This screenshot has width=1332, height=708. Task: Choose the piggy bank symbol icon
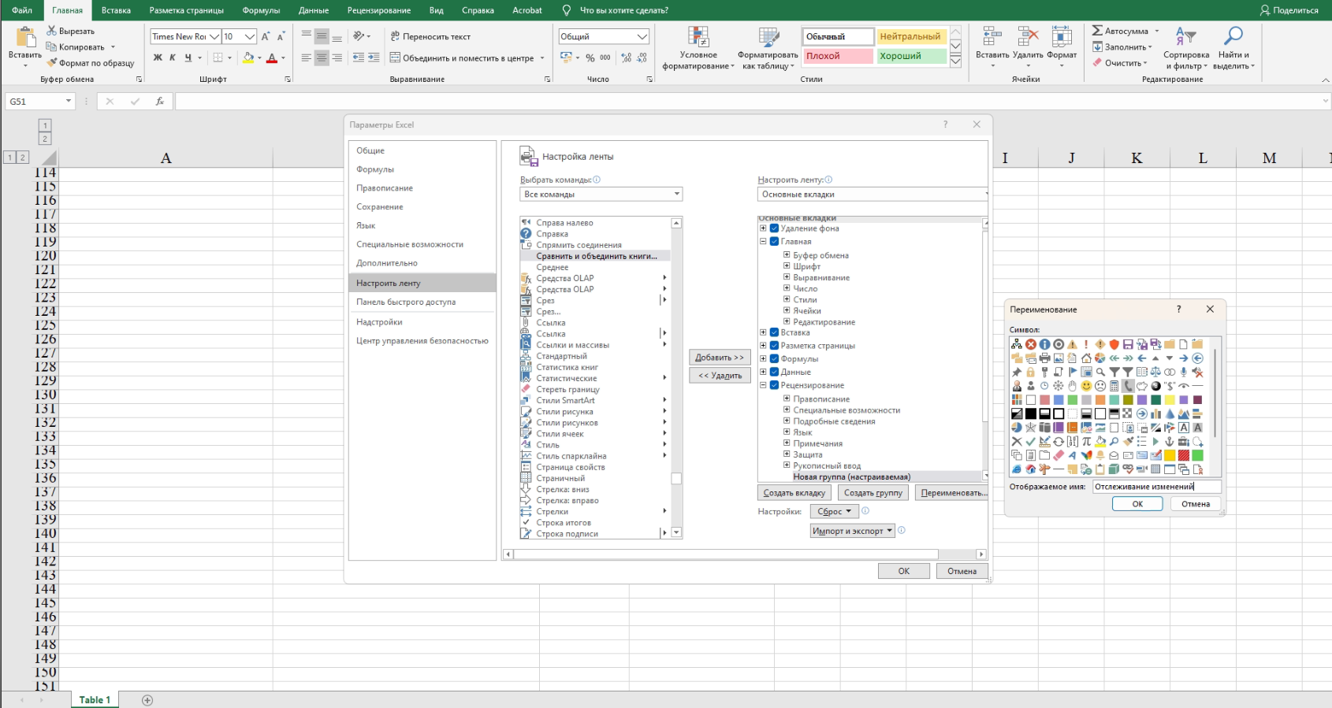1142,386
